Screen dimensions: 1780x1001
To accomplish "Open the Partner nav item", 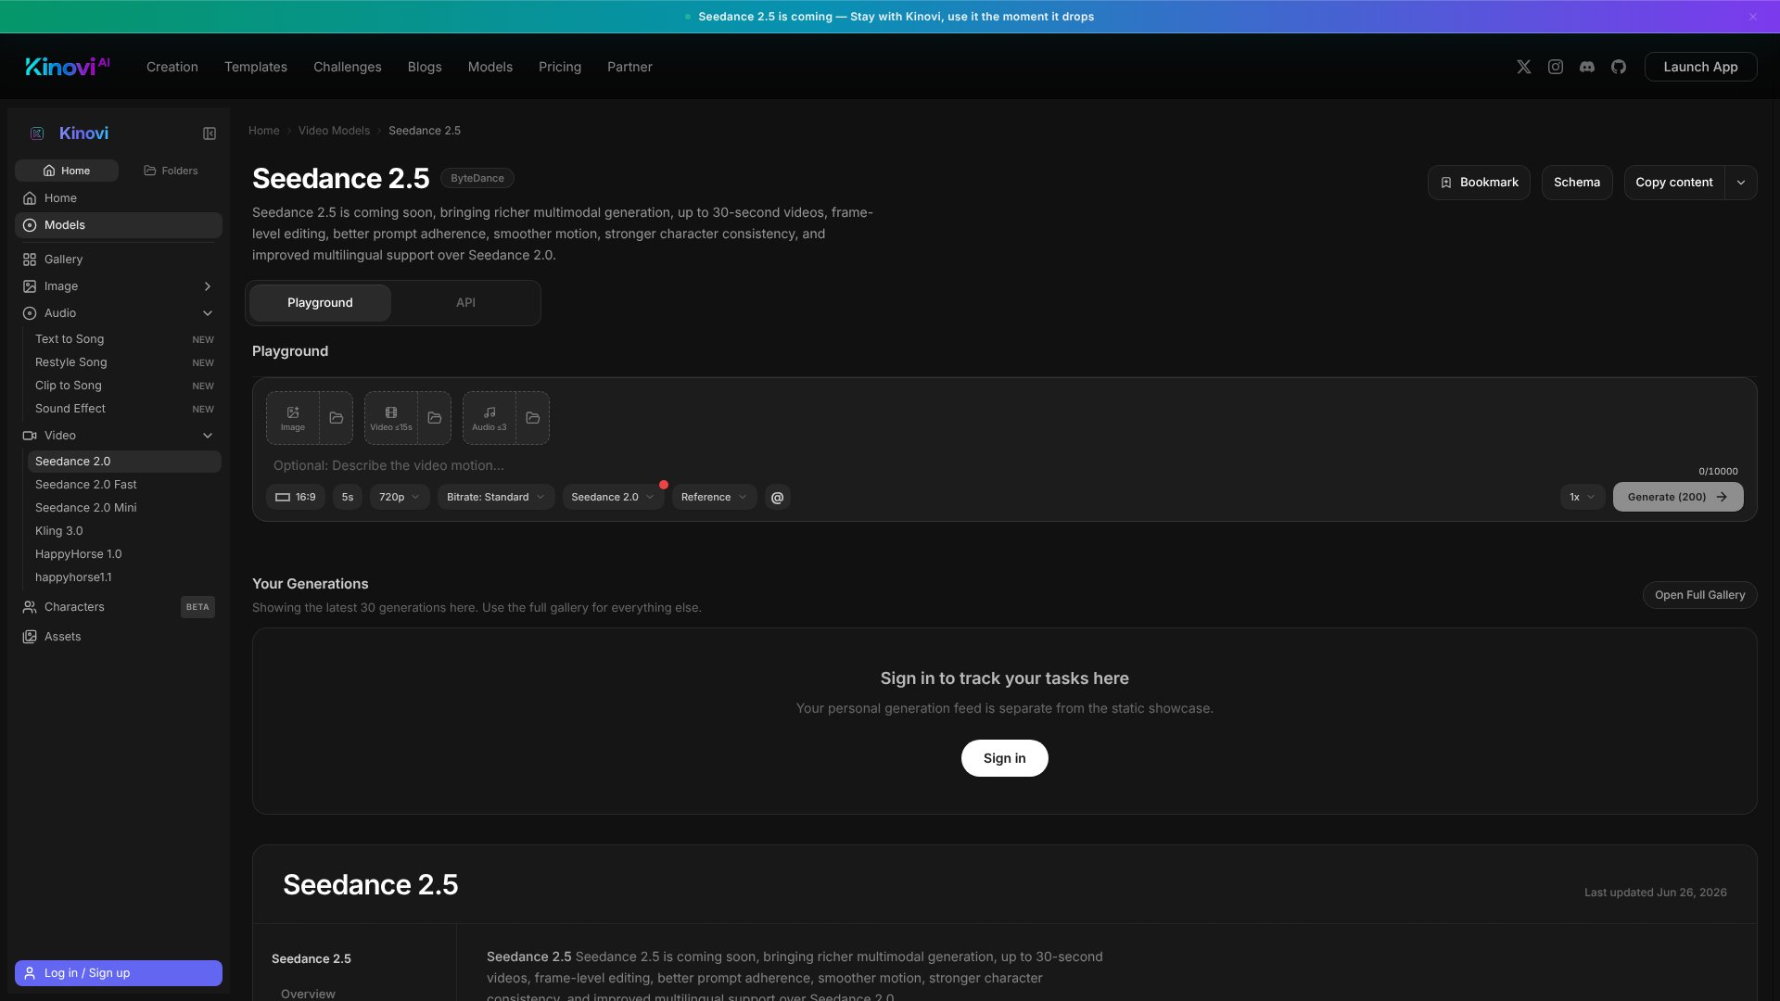I will (629, 67).
